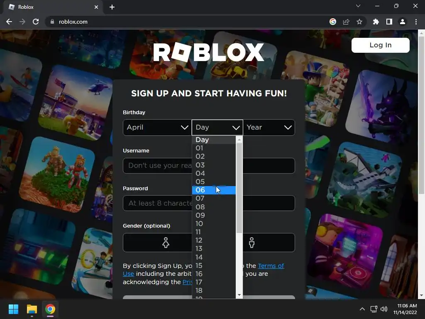Open the Chrome profile icon

(403, 22)
